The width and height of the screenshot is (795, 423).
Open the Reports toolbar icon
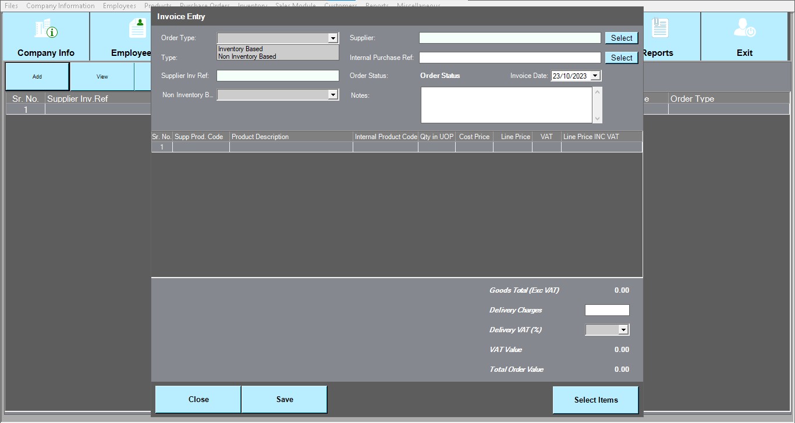tap(658, 36)
